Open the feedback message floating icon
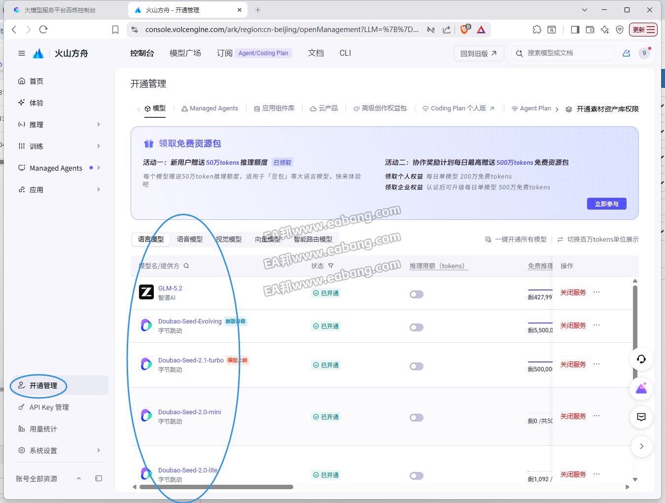Screen dimensions: 665x503 (641, 417)
